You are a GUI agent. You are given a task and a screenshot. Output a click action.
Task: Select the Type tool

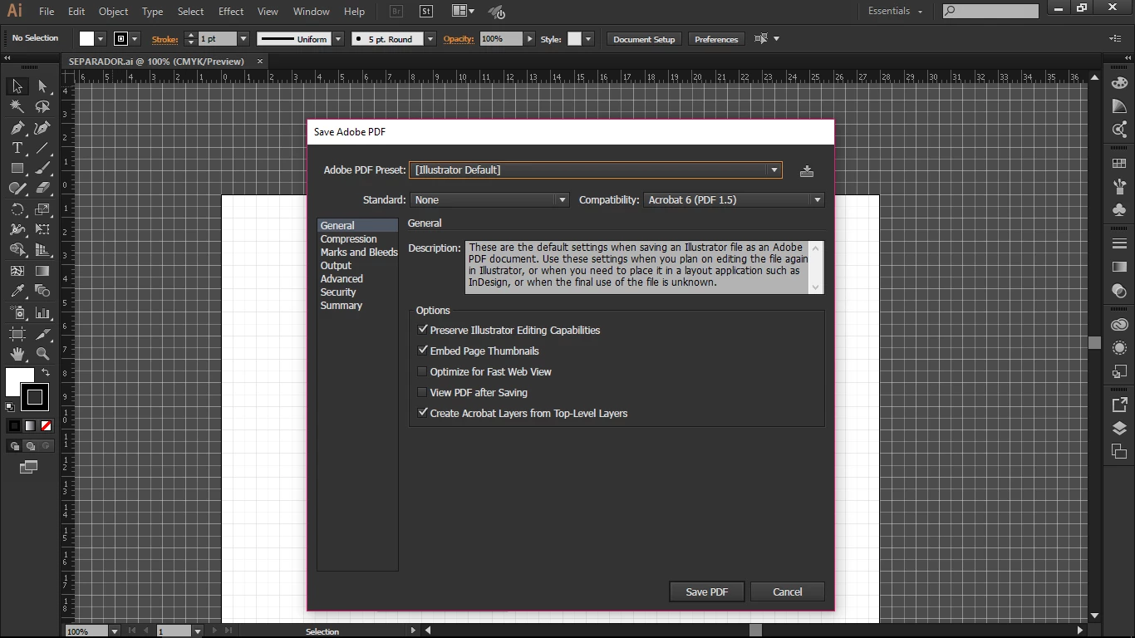17,148
